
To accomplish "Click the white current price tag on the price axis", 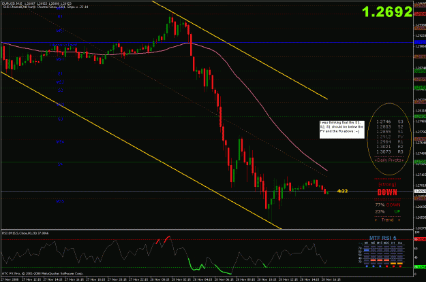I will [x=420, y=191].
